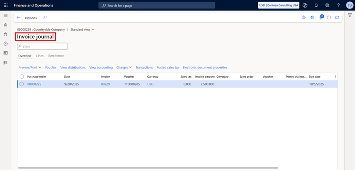Open the grid options three-dot menu

(x=335, y=77)
